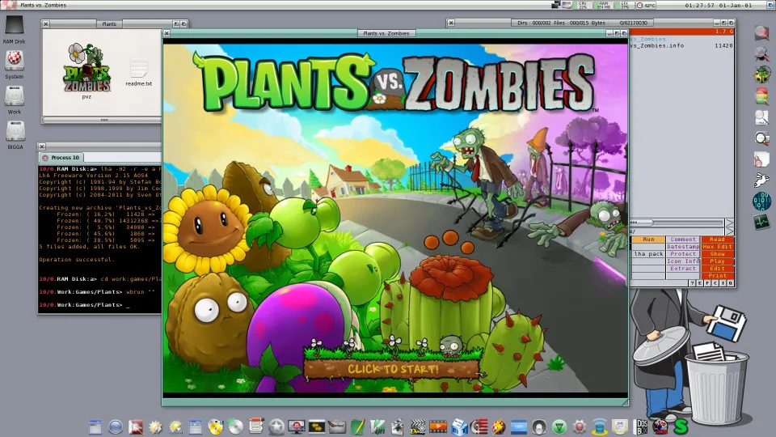Image resolution: width=776 pixels, height=437 pixels.
Task: Launch the green down-arrow icon in dock
Action: click(559, 426)
